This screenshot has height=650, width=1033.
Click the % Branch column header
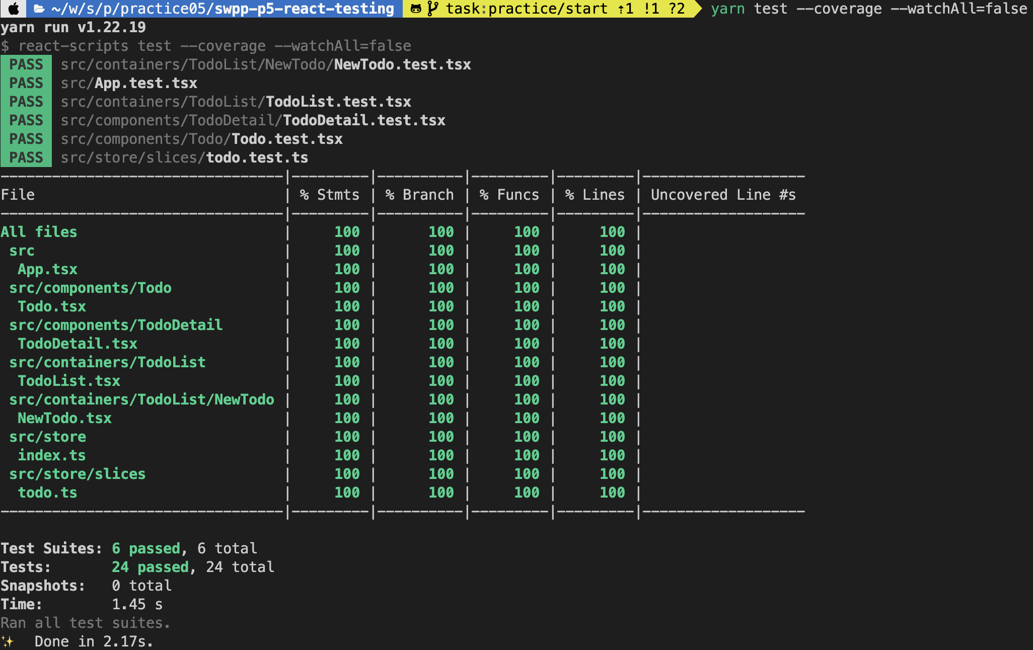419,195
